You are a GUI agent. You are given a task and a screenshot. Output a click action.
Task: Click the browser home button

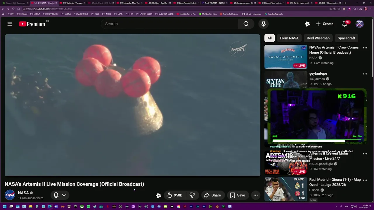[18, 9]
